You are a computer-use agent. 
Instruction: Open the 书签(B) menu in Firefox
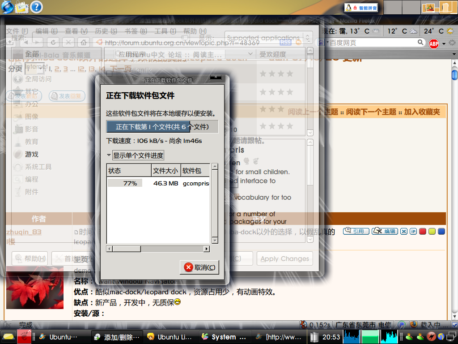[x=136, y=31]
